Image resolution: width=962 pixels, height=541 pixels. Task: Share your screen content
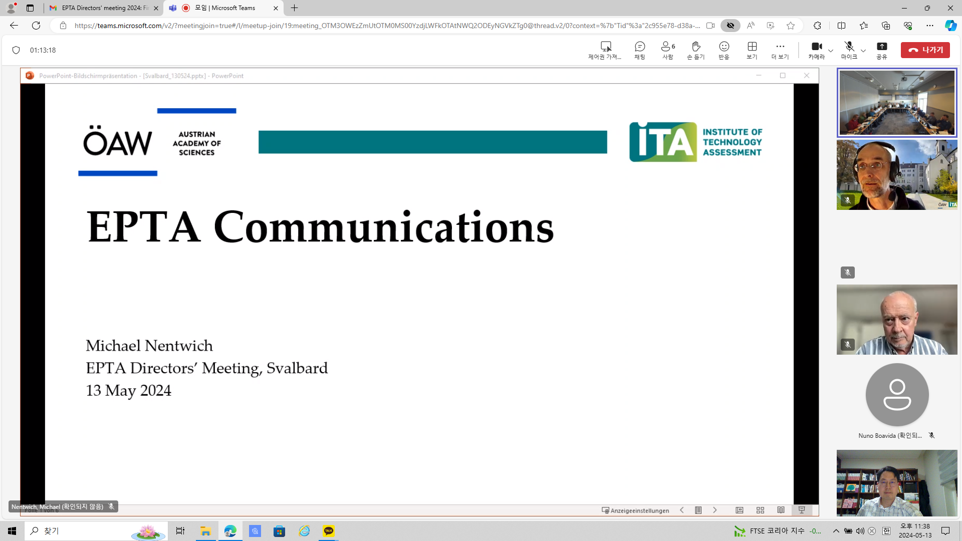coord(882,50)
